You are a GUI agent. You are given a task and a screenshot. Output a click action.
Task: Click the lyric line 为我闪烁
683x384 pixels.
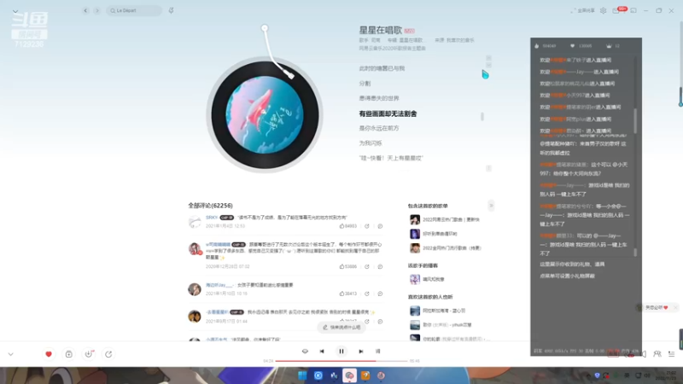[x=371, y=143]
